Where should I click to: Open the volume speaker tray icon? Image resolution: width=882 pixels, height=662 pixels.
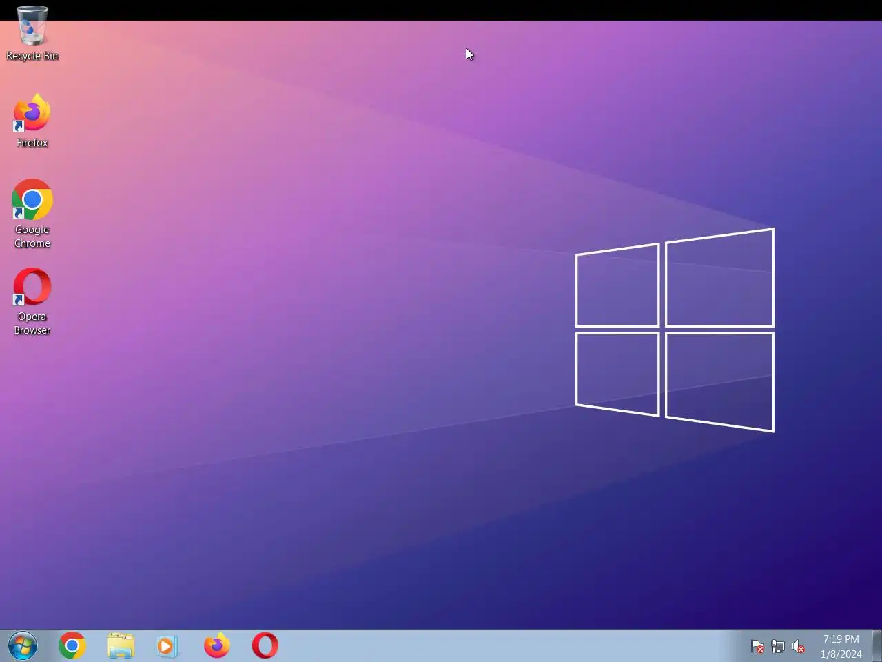click(x=799, y=647)
